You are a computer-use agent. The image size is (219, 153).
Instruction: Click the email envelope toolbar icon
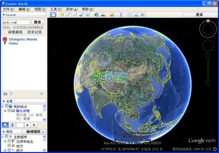(130, 15)
